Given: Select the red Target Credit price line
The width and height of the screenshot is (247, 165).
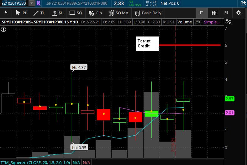Looking at the screenshot, I should (190, 45).
